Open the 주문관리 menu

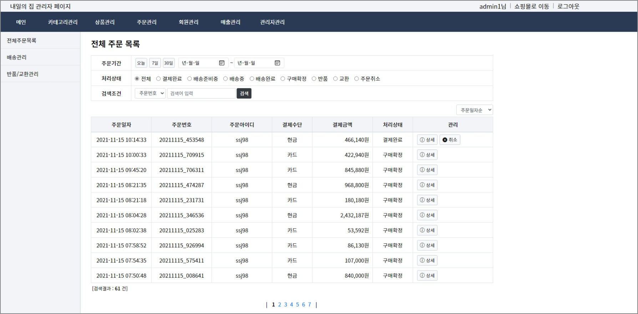point(147,22)
